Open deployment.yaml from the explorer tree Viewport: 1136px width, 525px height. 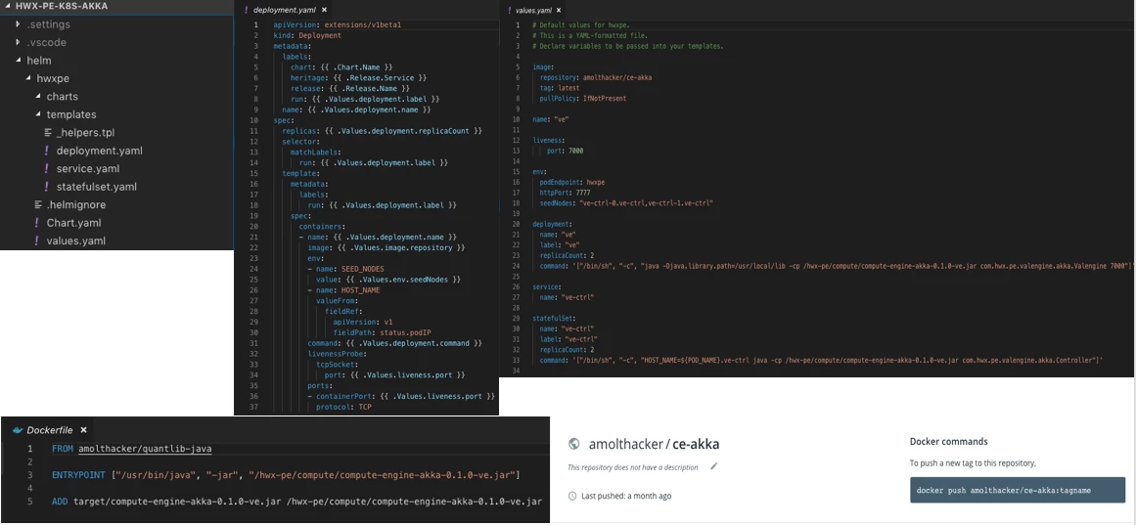pos(99,151)
